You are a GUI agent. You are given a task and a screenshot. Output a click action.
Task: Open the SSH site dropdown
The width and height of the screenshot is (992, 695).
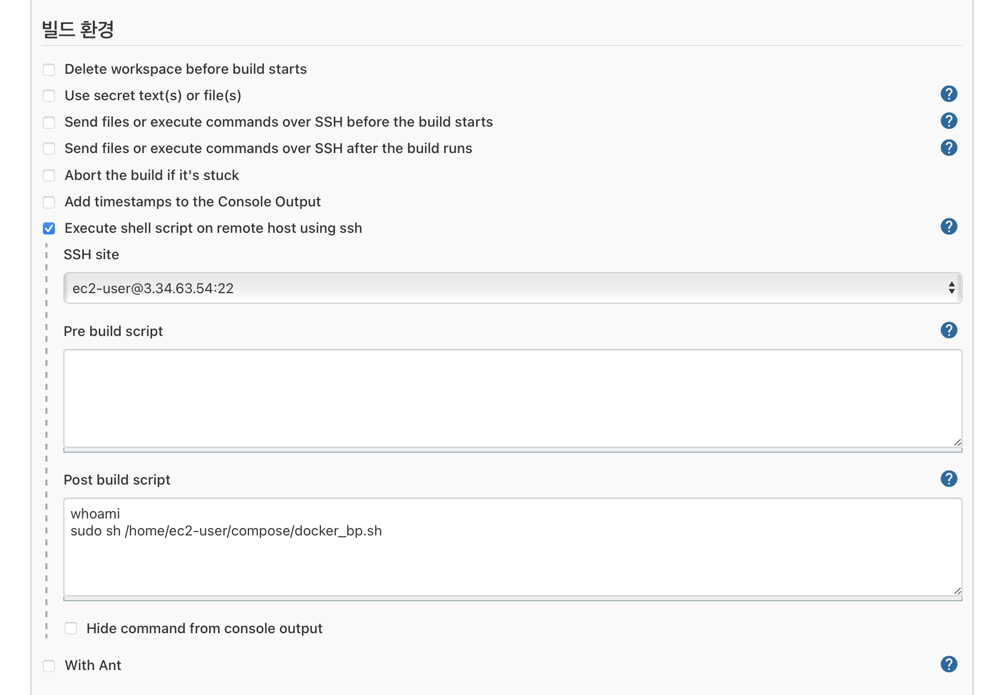click(x=512, y=288)
